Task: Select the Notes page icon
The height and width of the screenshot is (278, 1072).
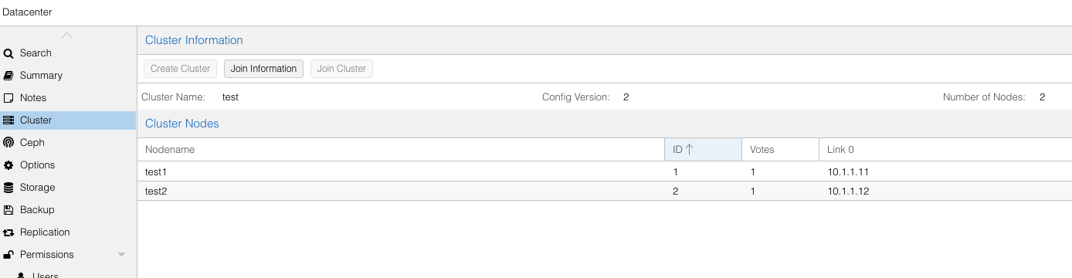Action: coord(8,98)
